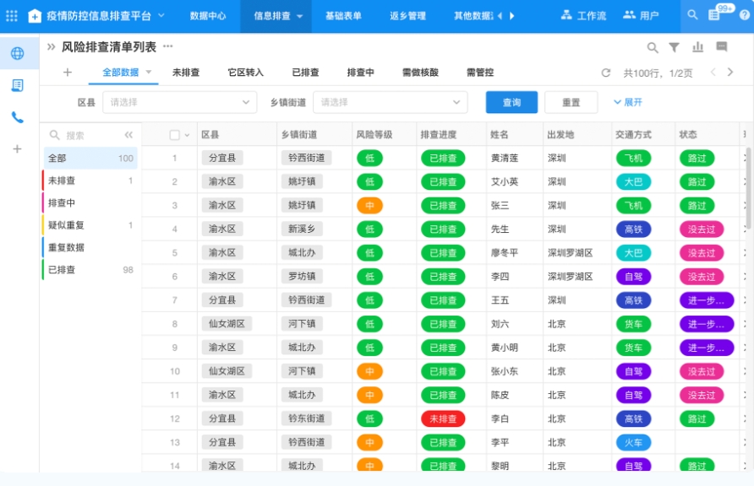Click the search field in left panel

click(x=85, y=135)
